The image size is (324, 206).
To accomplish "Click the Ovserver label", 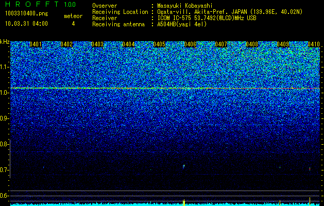I will [105, 6].
